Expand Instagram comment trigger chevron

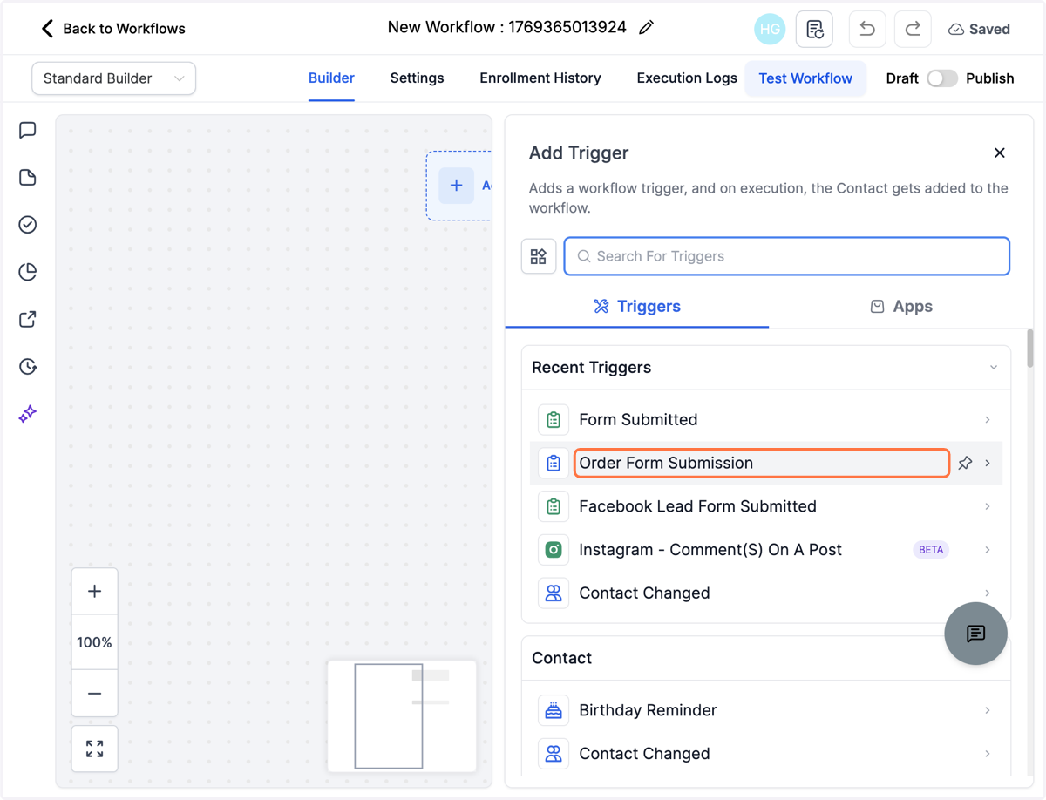[988, 550]
